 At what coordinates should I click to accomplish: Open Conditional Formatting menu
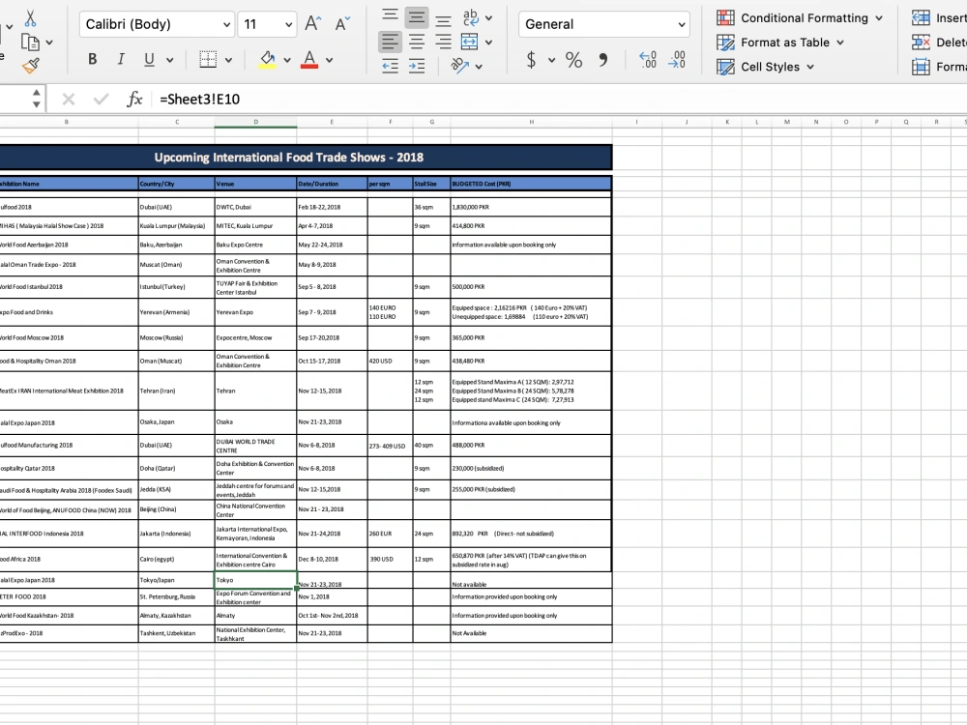point(800,17)
